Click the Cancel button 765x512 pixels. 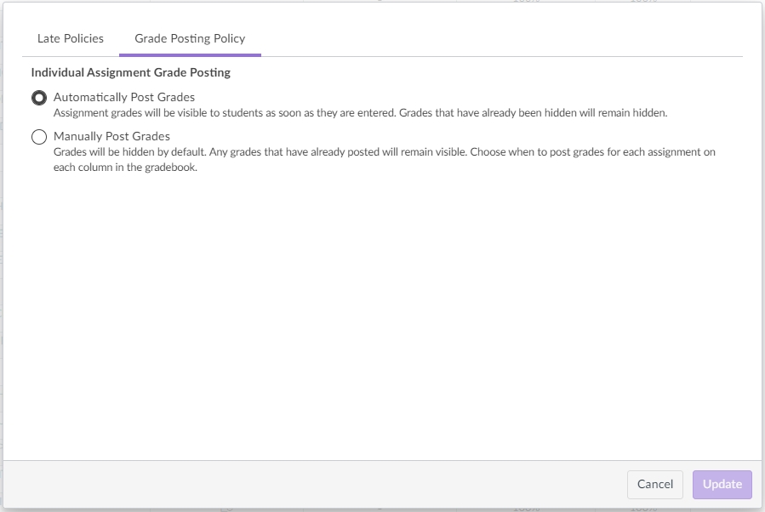[655, 484]
